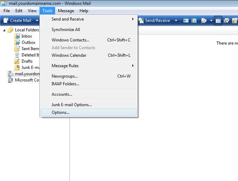238x181 pixels.
Task: Open the Message menu
Action: tap(66, 11)
